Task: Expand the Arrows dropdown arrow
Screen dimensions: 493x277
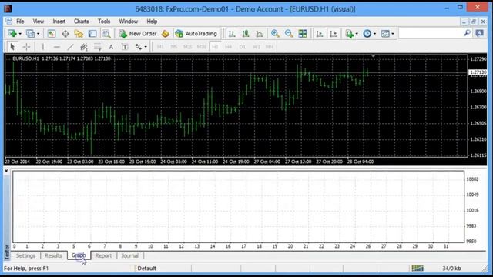Action: (x=146, y=47)
